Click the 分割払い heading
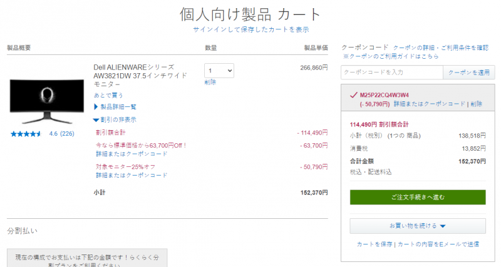This screenshot has height=267, width=501. tap(22, 231)
